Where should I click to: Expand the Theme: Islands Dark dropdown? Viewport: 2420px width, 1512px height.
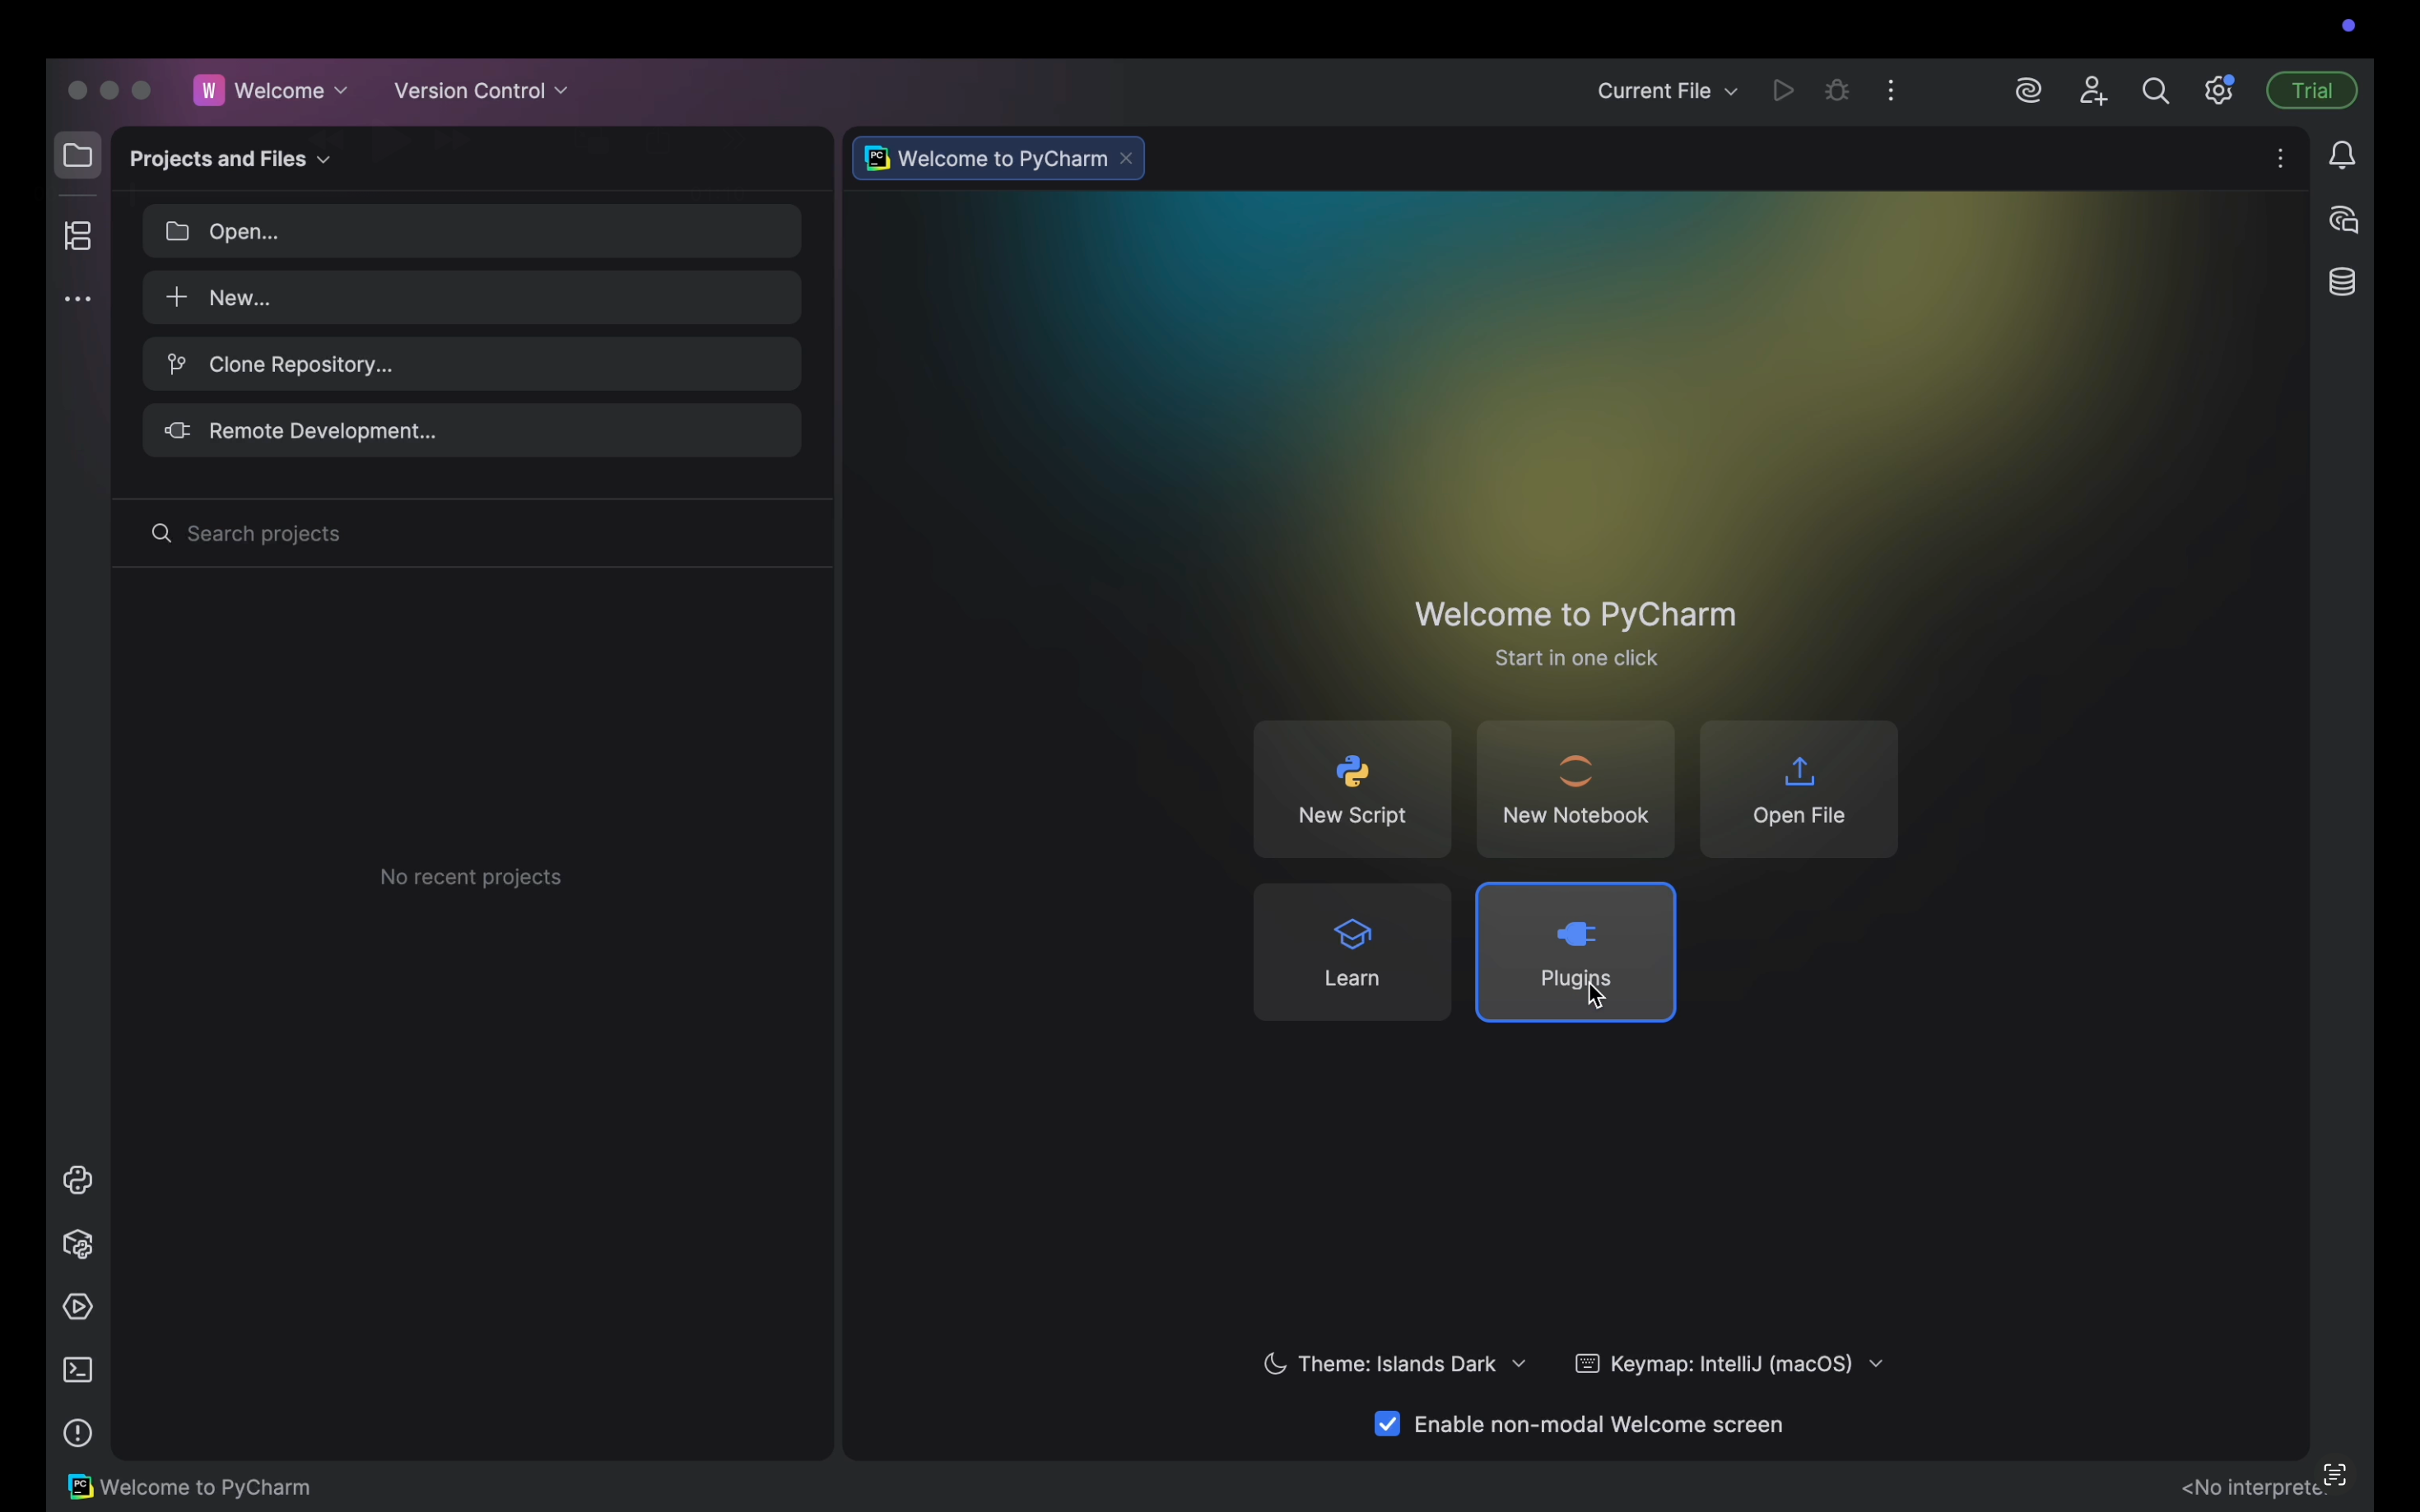click(1395, 1364)
